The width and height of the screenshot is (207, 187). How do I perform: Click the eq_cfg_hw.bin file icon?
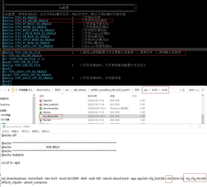coord(41,116)
